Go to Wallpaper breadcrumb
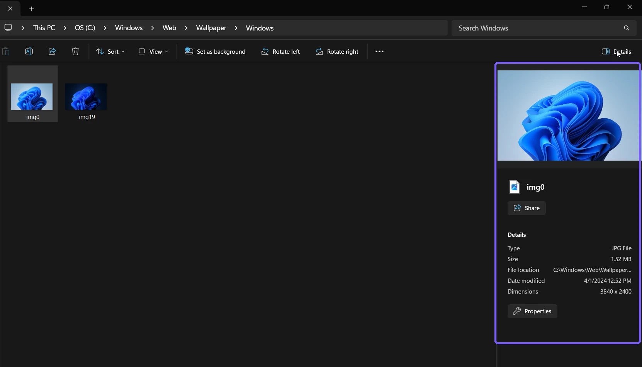 coord(211,28)
